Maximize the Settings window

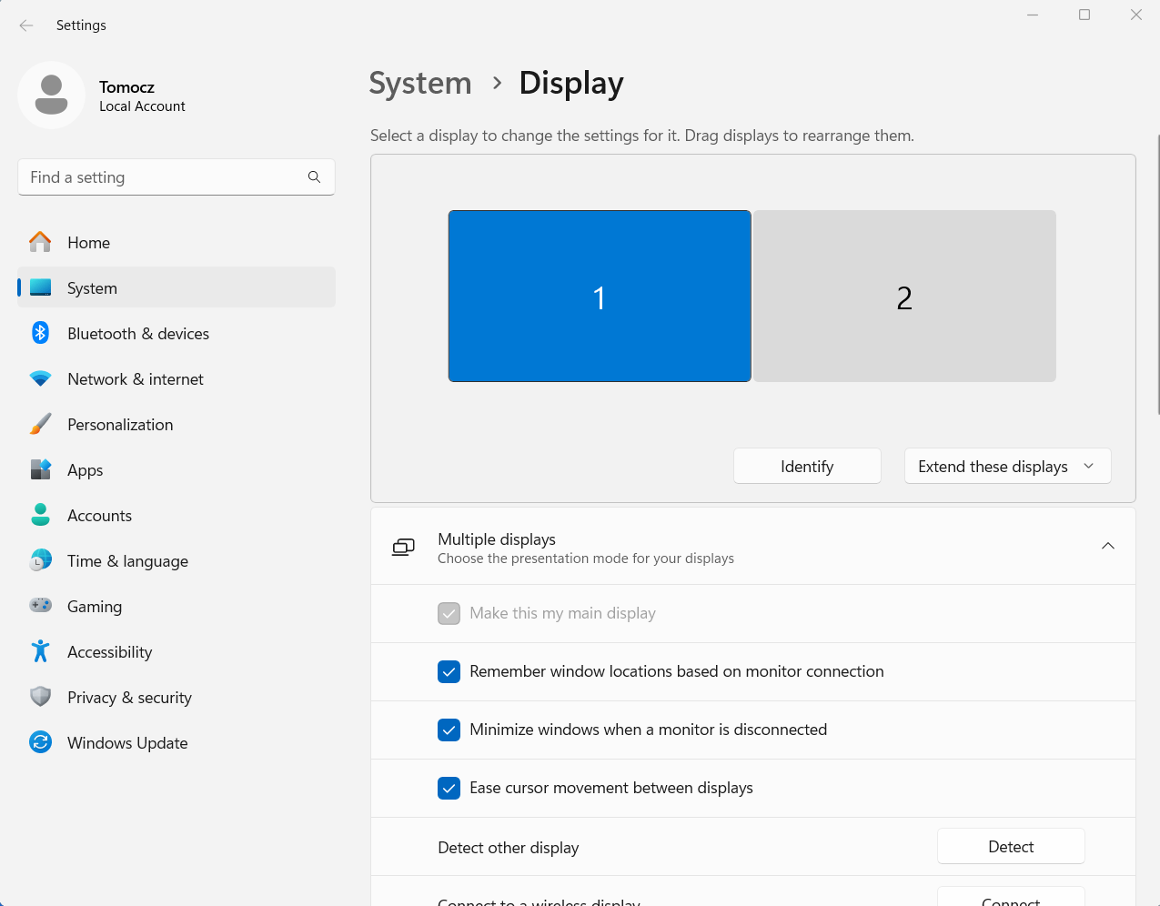[1084, 15]
